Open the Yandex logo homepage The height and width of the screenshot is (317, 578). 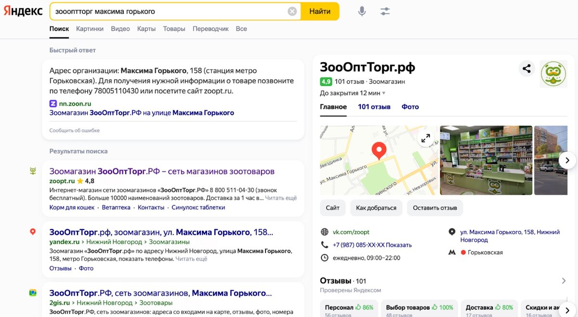[x=23, y=11]
